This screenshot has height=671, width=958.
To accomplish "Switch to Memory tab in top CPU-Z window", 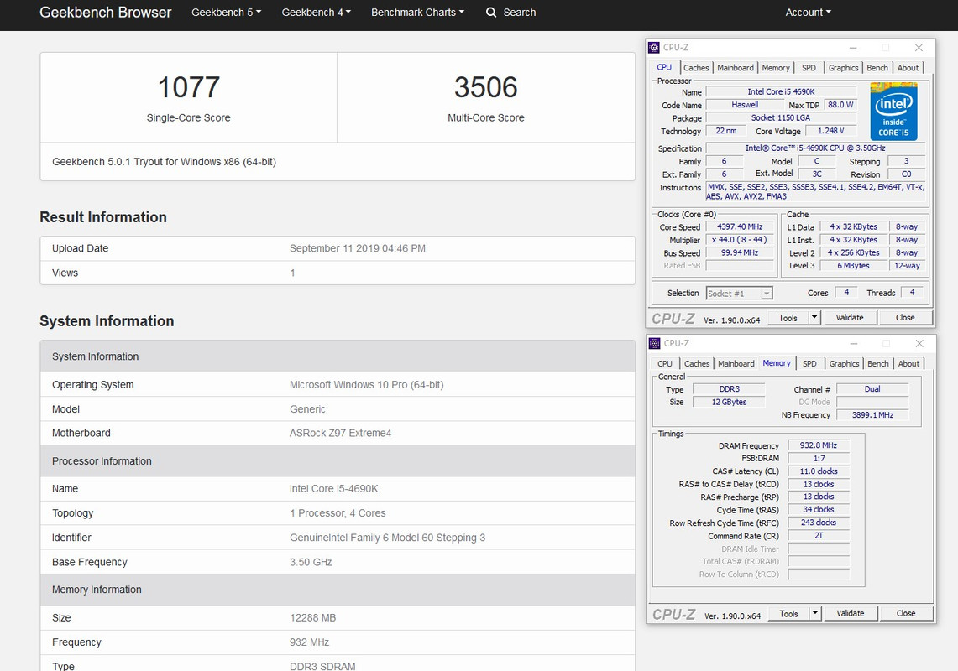I will [x=775, y=68].
